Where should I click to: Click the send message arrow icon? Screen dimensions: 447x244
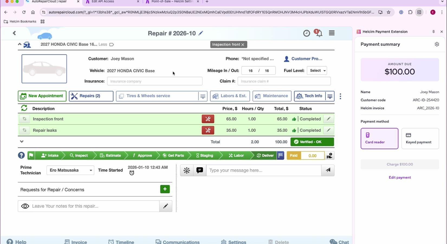[x=328, y=170]
